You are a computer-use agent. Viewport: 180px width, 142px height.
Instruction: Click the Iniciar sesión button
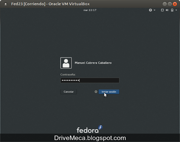point(109,92)
